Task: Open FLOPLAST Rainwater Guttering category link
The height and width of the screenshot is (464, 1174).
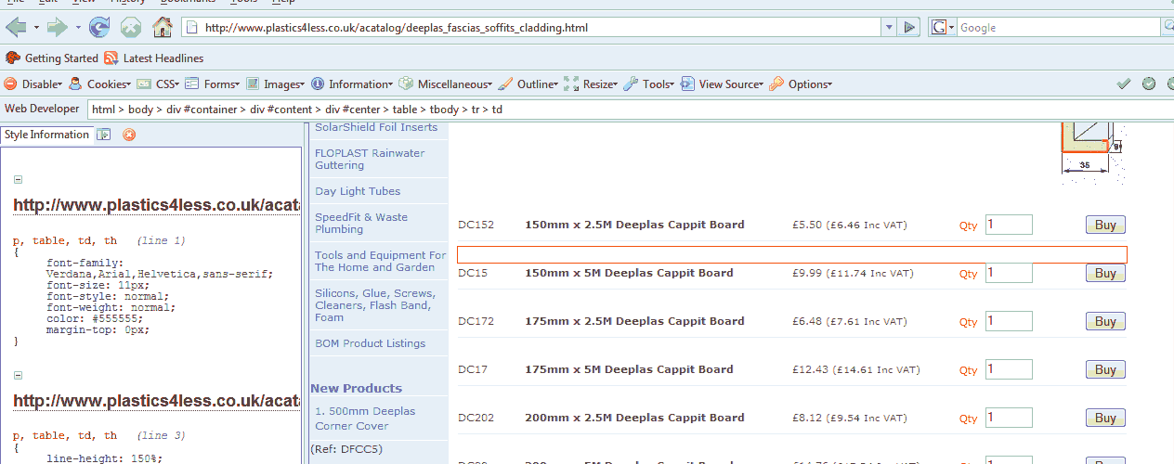Action: pos(370,159)
